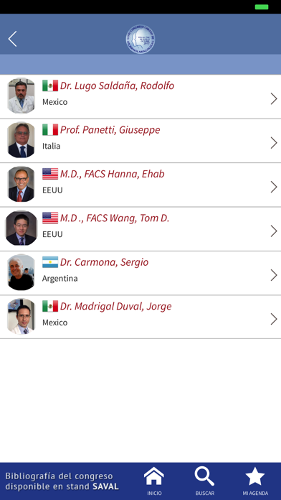Click Giuseppe Panetti's profile photo
This screenshot has width=281, height=500.
point(22,140)
